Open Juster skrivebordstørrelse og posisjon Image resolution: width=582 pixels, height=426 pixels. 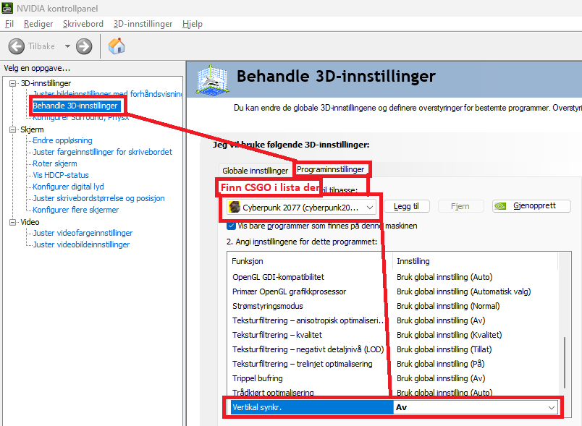(x=98, y=198)
